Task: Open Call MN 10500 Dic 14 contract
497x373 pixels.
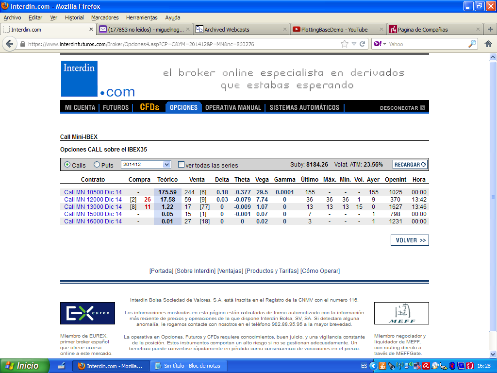Action: pos(93,192)
